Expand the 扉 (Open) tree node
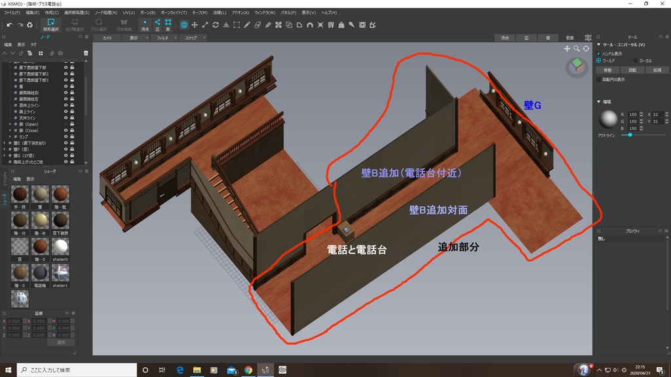 click(10, 124)
